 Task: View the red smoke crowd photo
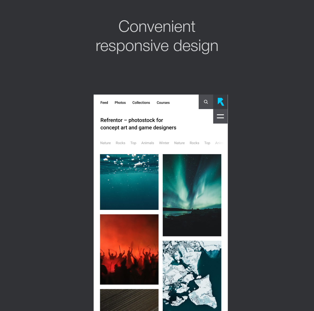(129, 249)
